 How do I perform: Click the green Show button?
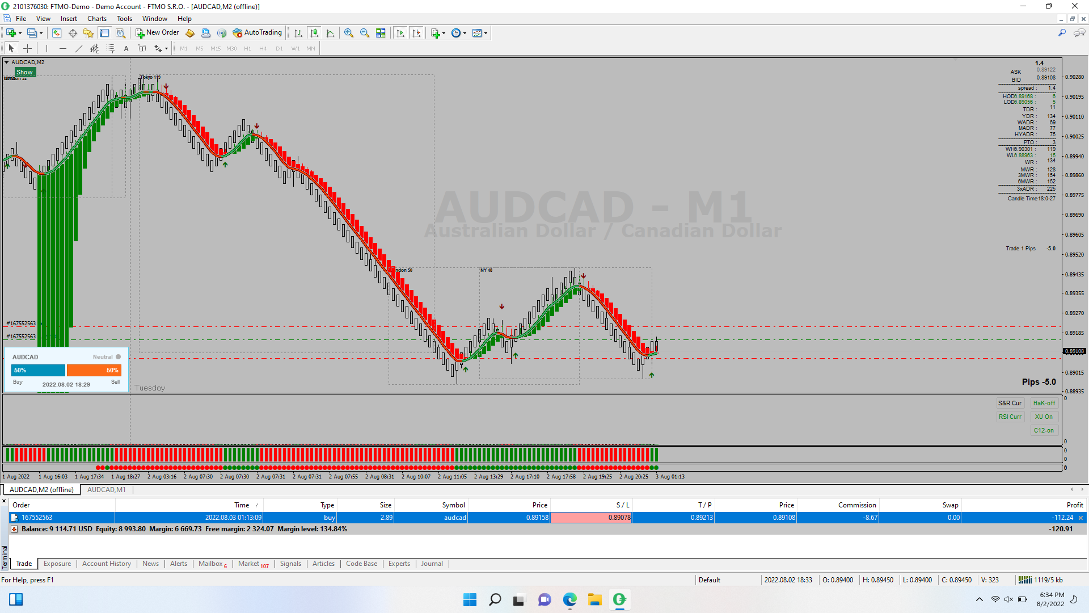(24, 72)
